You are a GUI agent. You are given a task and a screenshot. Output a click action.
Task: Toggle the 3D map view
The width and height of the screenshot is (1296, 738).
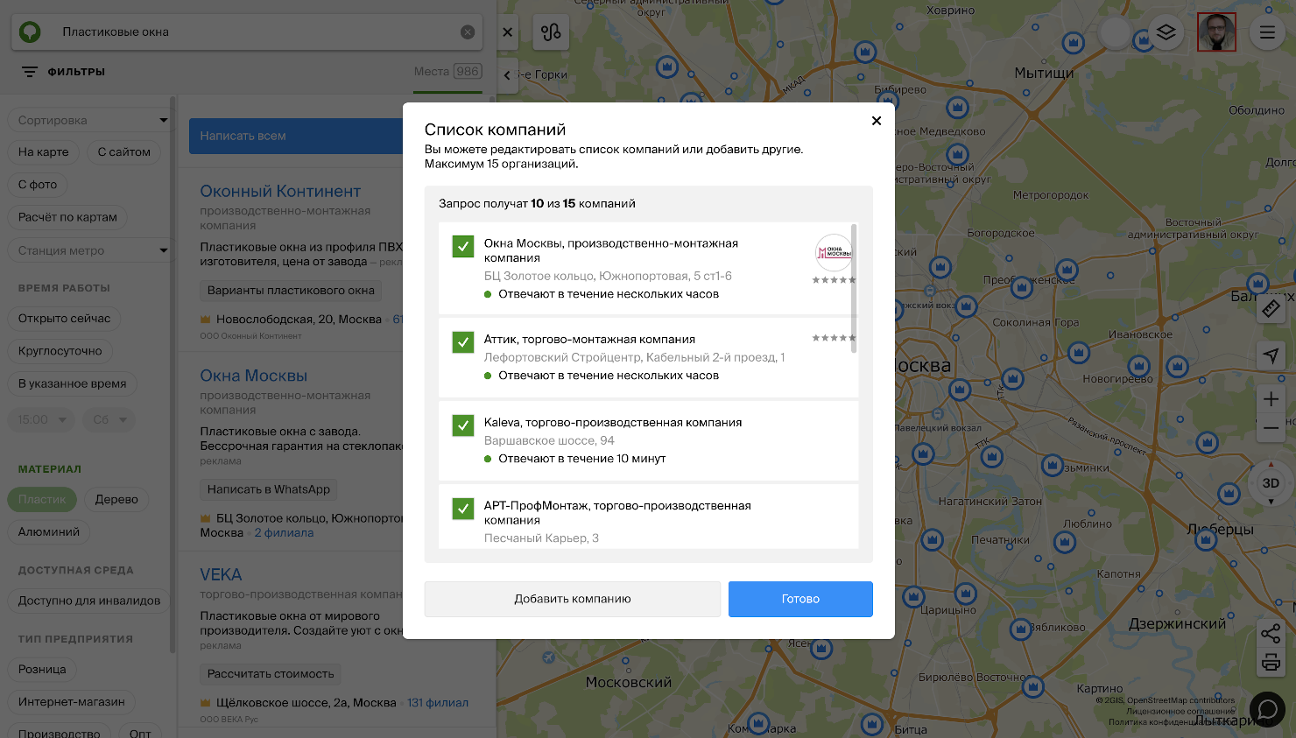coord(1271,483)
